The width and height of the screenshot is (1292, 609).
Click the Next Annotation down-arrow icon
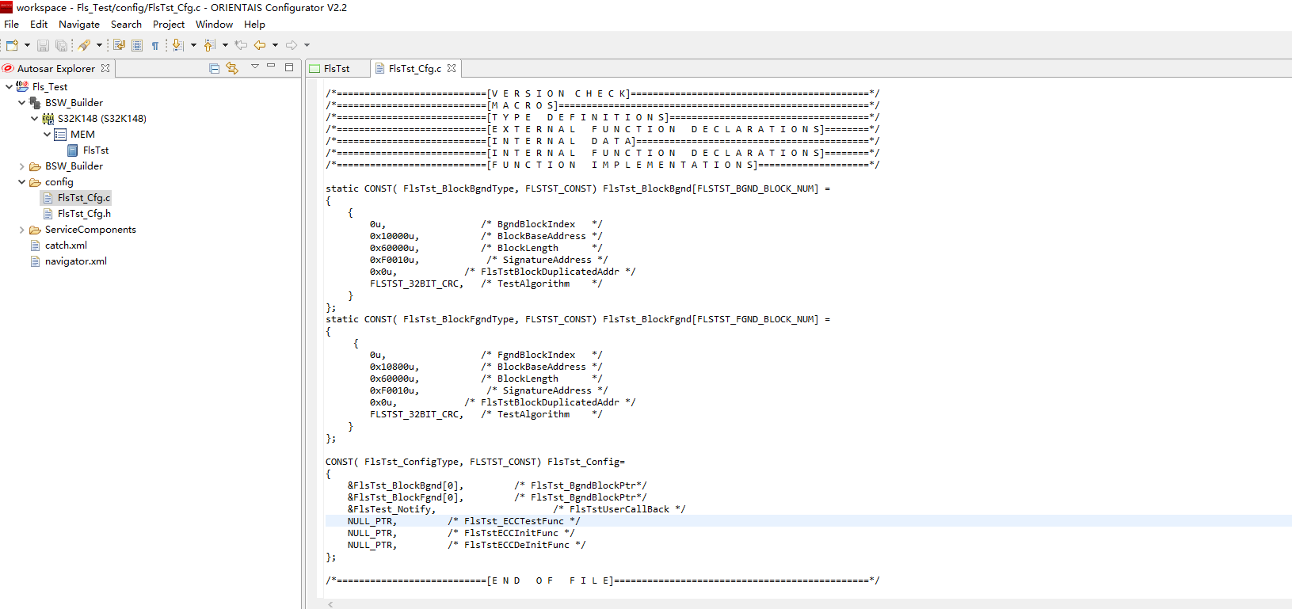pos(177,45)
